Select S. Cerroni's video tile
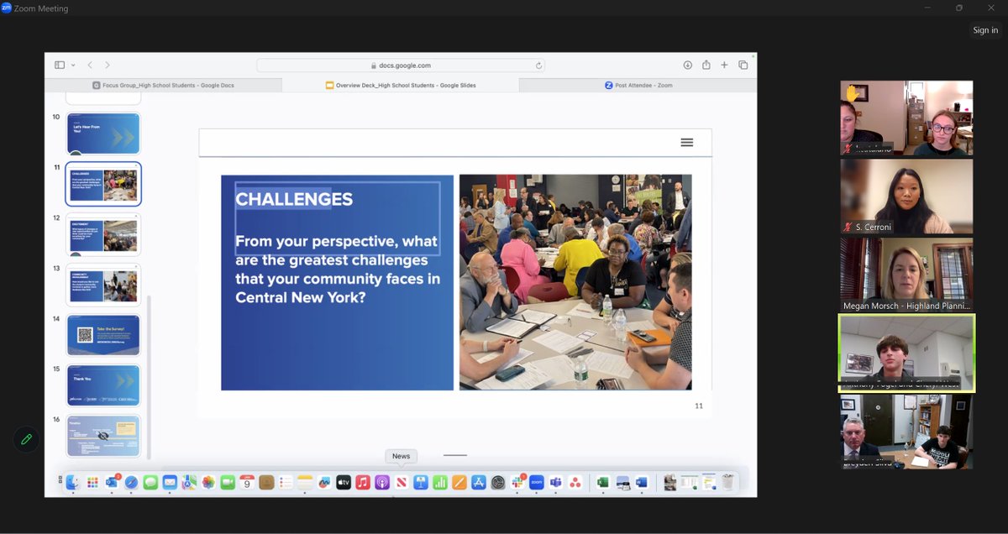 coord(906,196)
